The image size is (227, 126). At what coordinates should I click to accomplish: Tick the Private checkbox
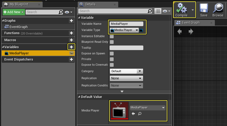(112, 59)
